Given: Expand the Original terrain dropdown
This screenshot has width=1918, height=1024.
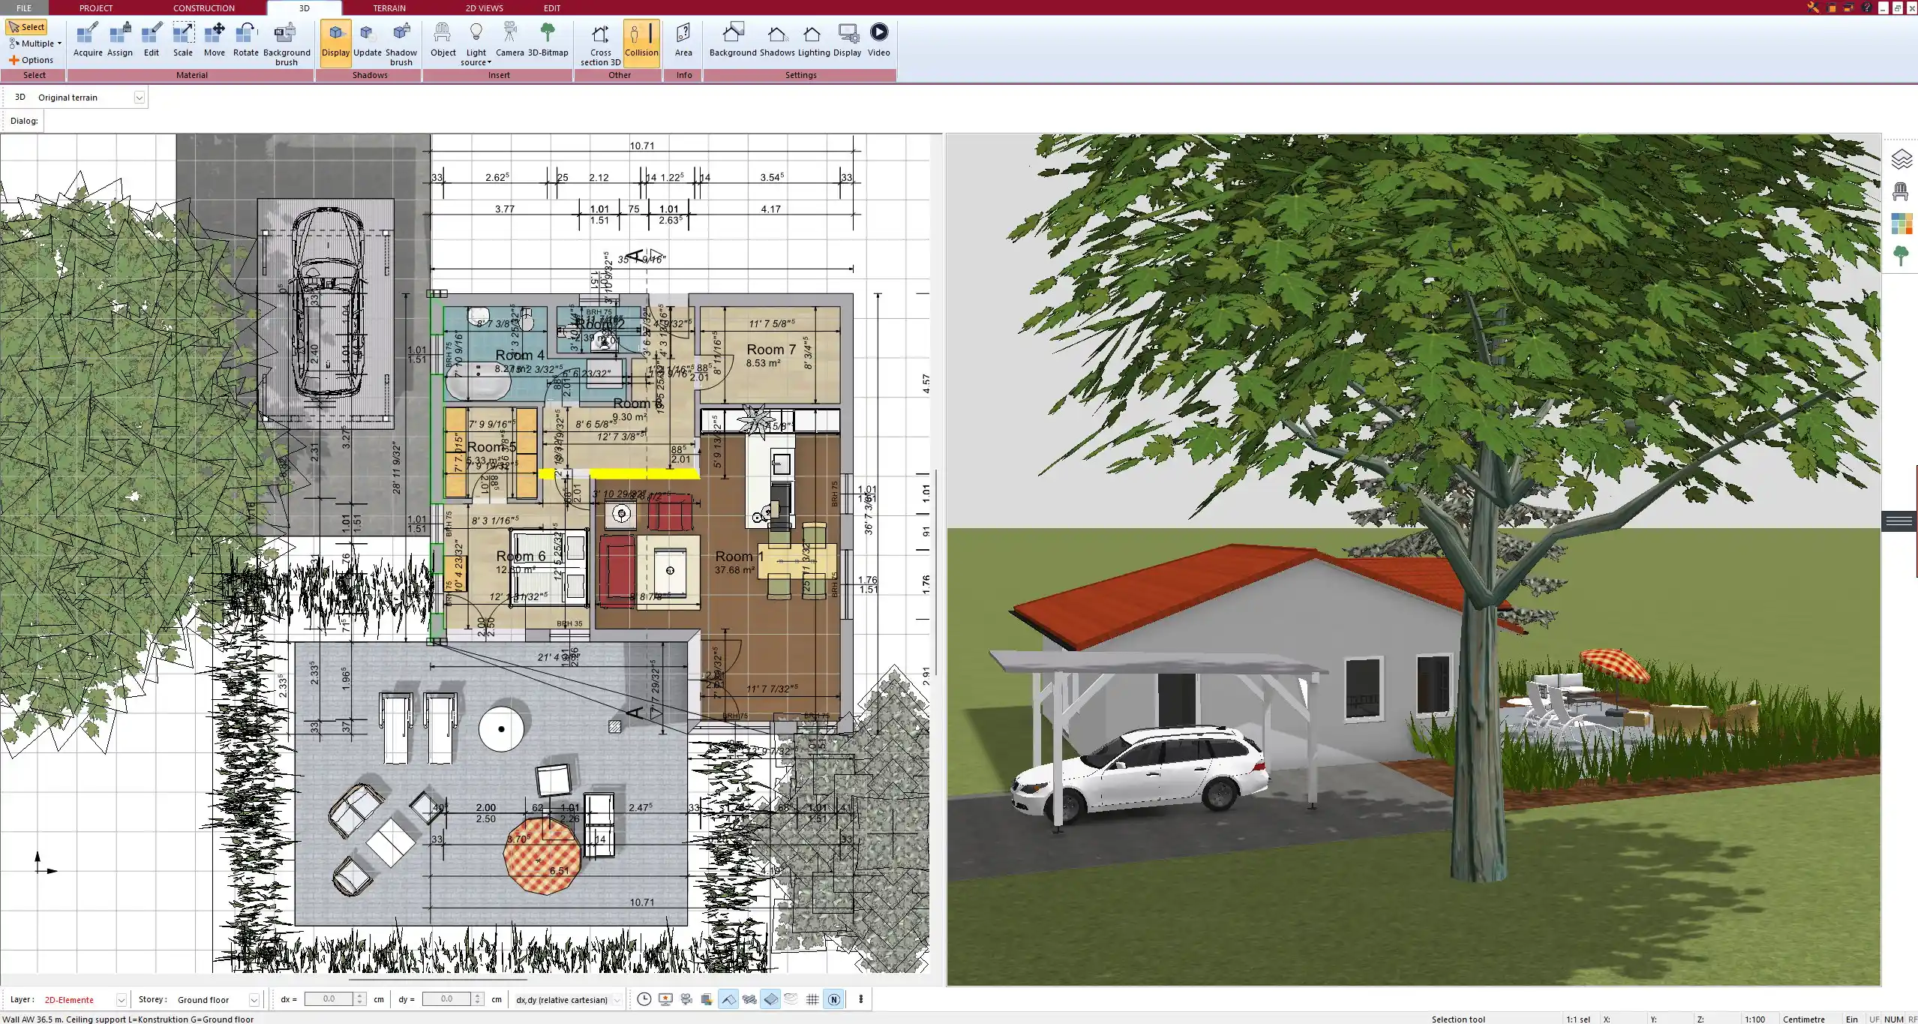Looking at the screenshot, I should coord(139,98).
